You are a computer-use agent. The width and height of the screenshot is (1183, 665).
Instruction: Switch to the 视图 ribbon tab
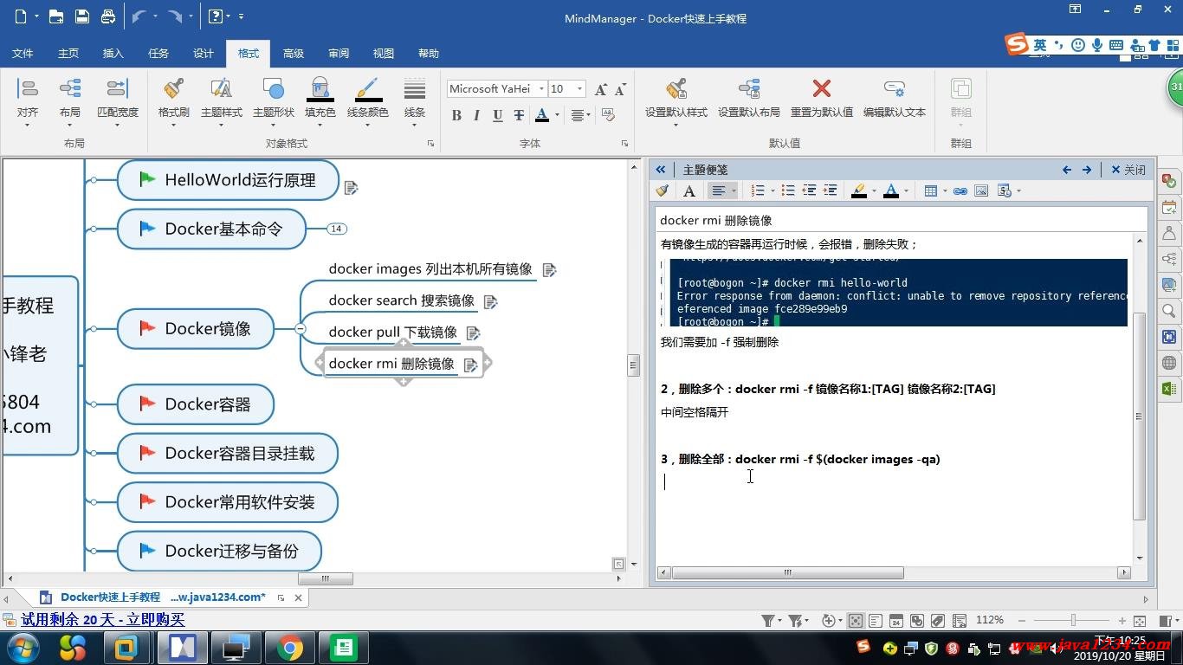[384, 53]
